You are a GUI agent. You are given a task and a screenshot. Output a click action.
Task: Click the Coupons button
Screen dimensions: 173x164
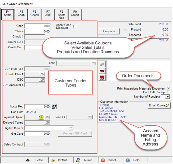pos(109,31)
